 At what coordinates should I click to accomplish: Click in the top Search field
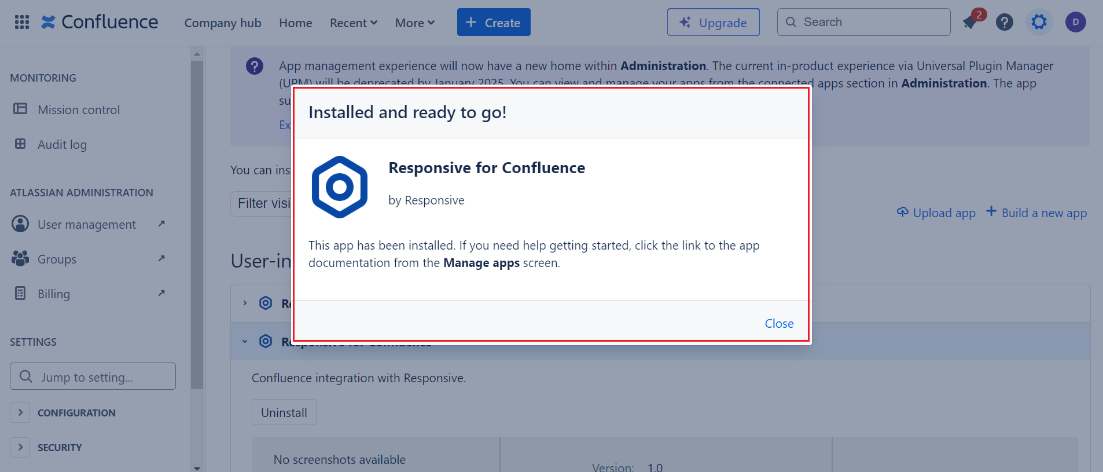click(x=864, y=22)
